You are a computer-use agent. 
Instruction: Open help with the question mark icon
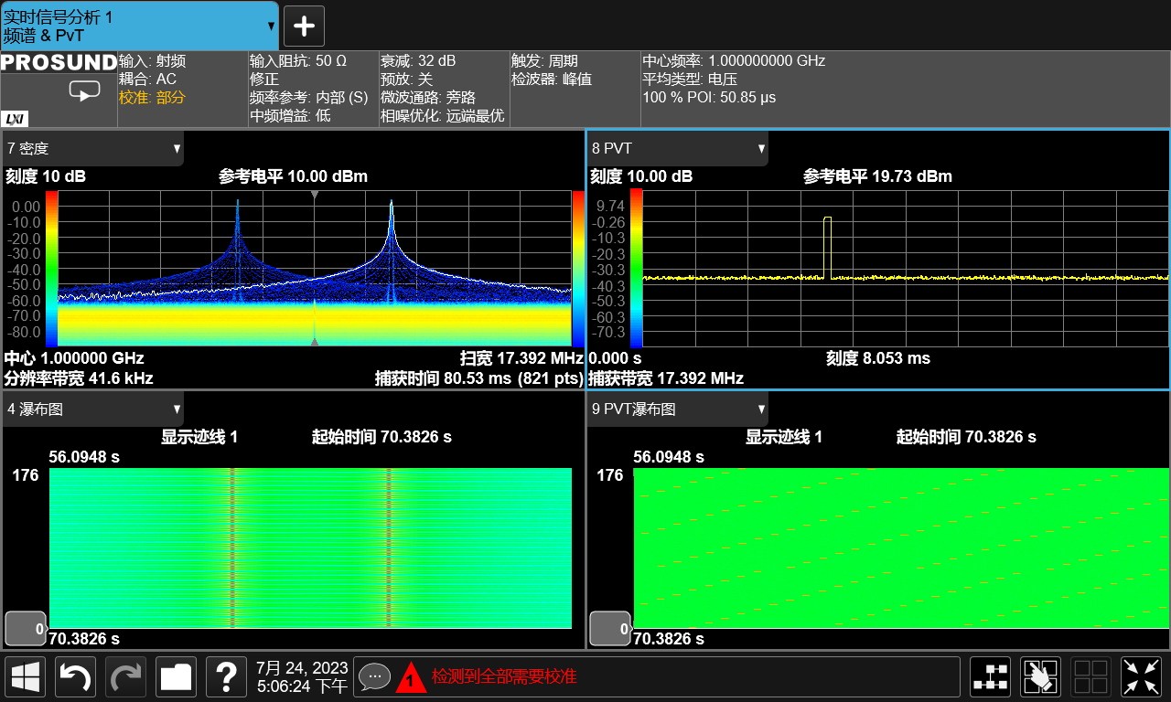tap(226, 677)
